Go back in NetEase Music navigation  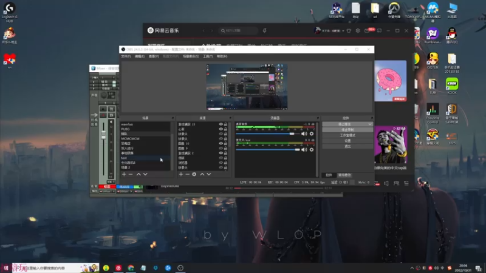204,31
